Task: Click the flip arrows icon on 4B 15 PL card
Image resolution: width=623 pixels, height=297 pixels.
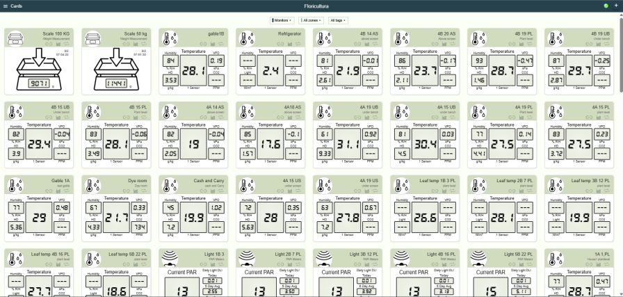Action: [x=144, y=118]
